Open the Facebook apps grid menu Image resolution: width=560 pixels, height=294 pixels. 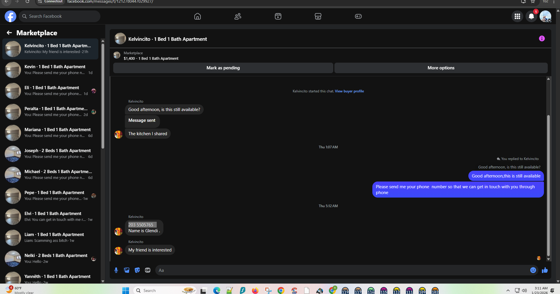coord(517,16)
